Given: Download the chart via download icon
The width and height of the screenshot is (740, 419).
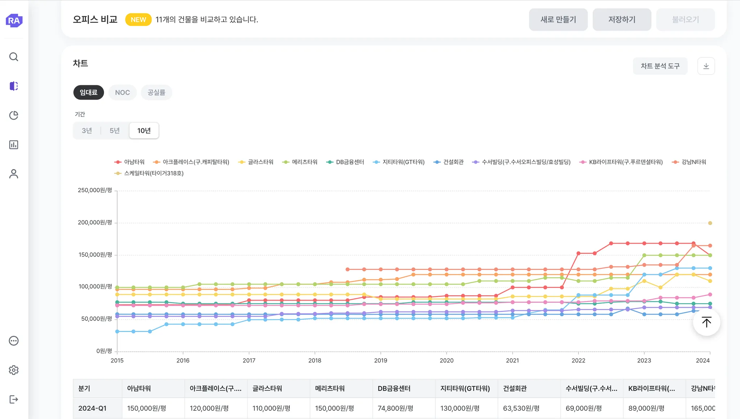Looking at the screenshot, I should pyautogui.click(x=706, y=66).
